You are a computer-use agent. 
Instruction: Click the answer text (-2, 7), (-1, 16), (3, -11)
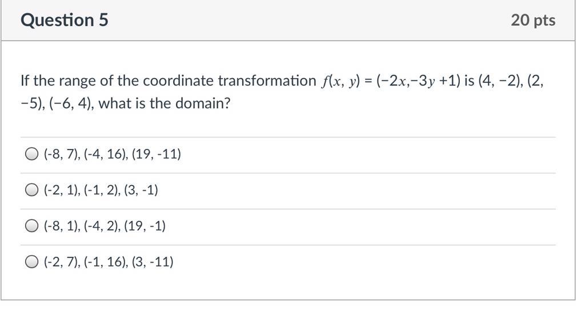(109, 262)
